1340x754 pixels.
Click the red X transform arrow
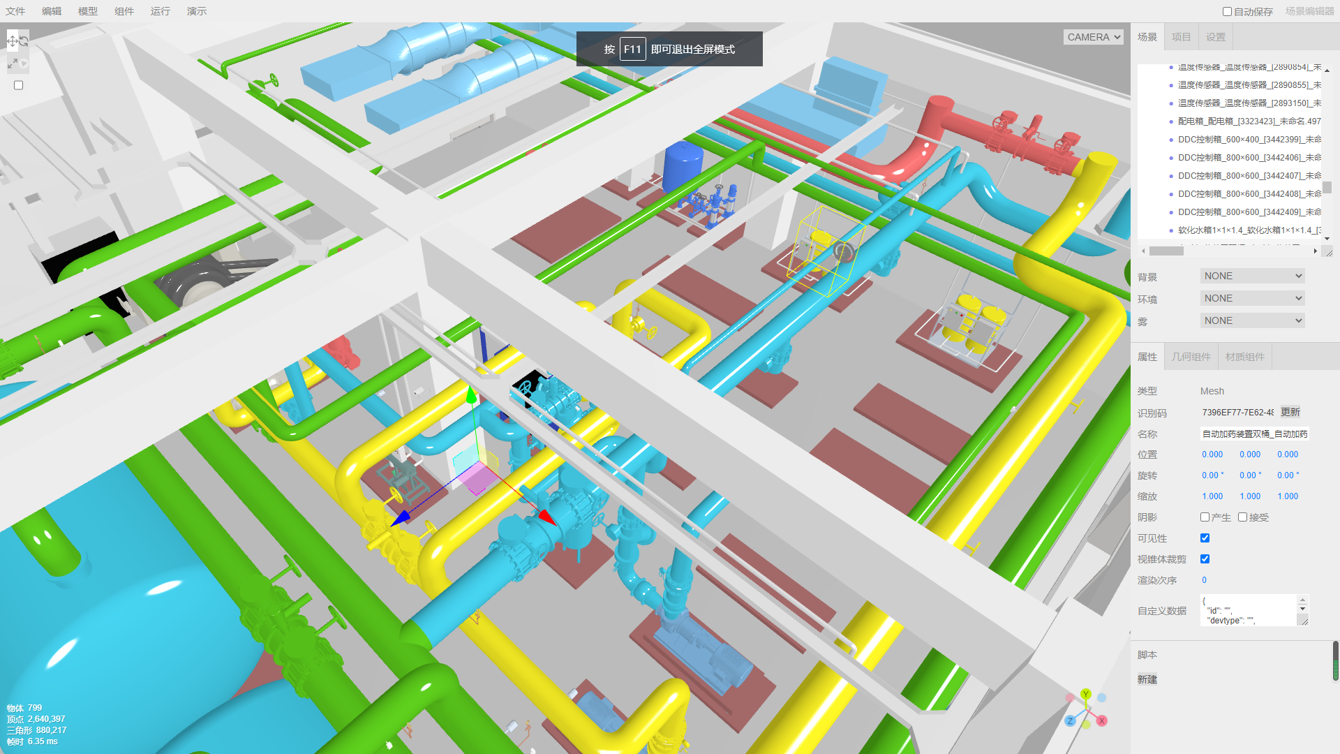click(546, 517)
